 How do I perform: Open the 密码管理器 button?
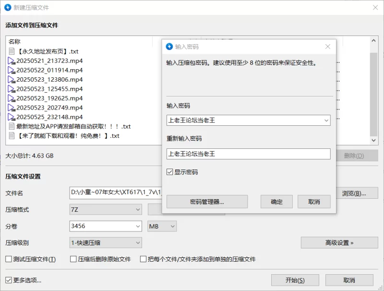click(207, 202)
